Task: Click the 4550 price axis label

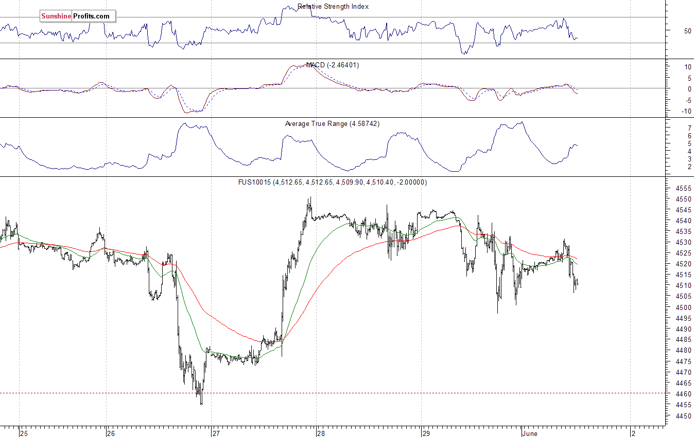Action: tap(683, 199)
